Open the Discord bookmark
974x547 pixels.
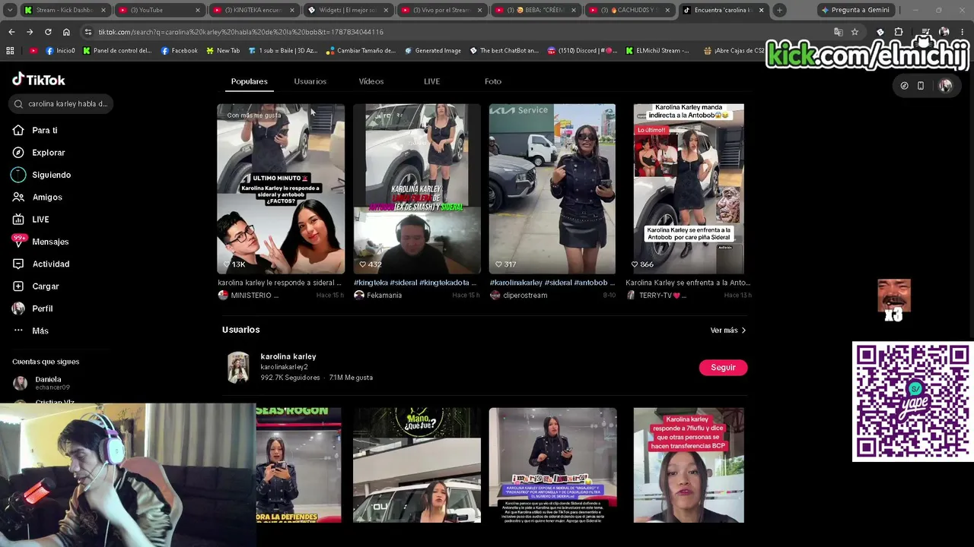coord(583,50)
